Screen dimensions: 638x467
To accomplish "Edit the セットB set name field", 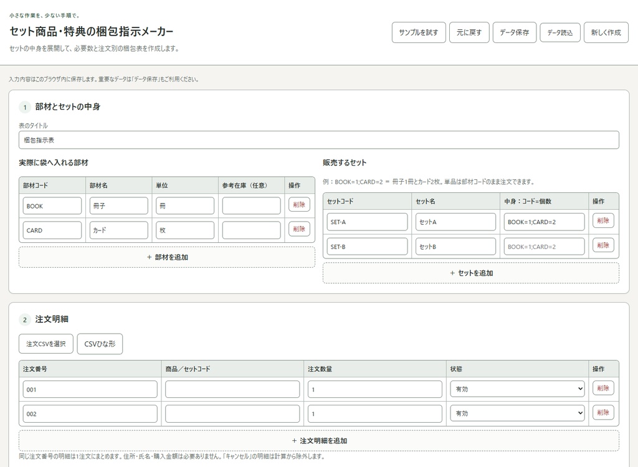I will [455, 247].
